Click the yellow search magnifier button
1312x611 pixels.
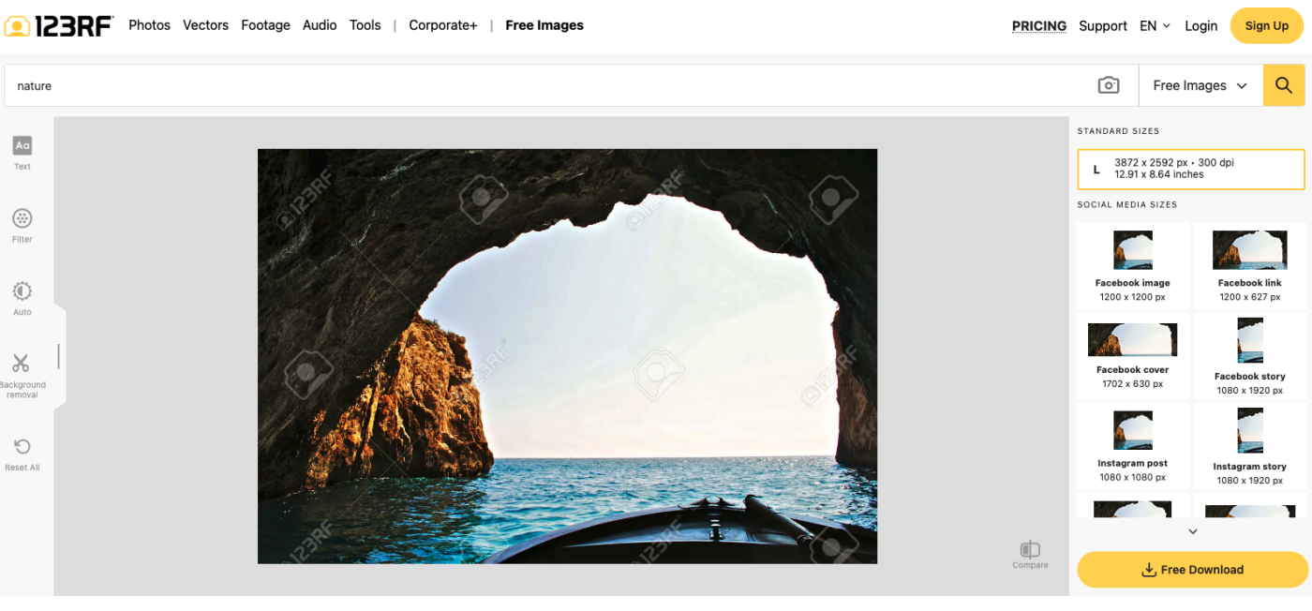tap(1284, 85)
